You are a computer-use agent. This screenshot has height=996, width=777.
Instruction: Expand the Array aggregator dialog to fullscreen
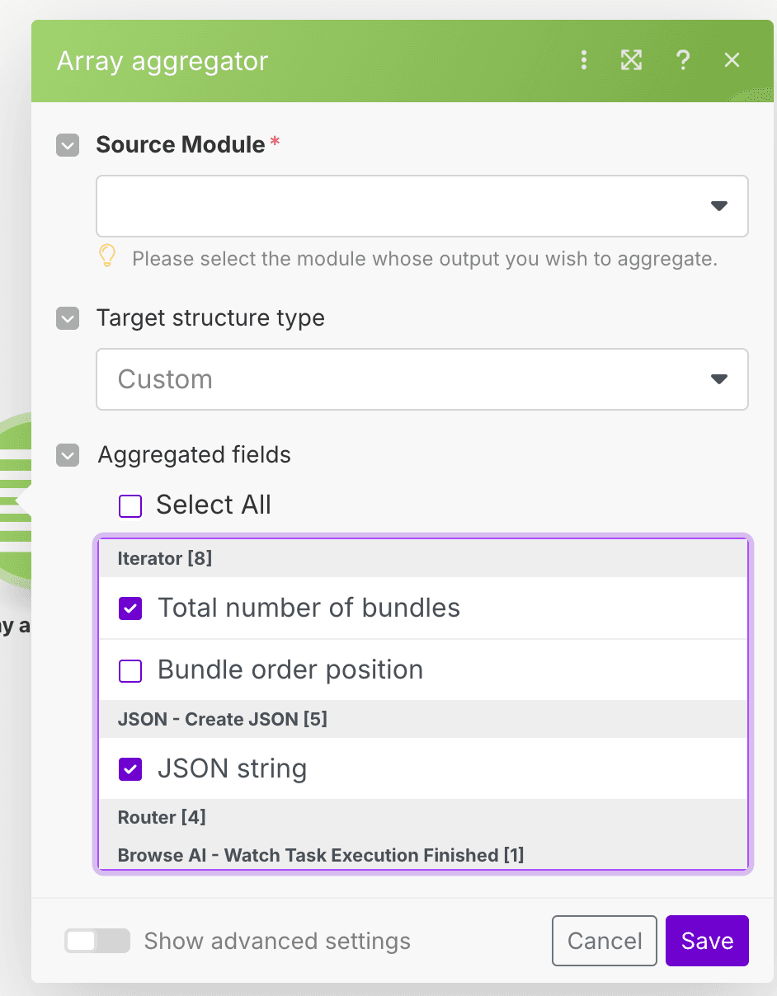click(x=631, y=60)
